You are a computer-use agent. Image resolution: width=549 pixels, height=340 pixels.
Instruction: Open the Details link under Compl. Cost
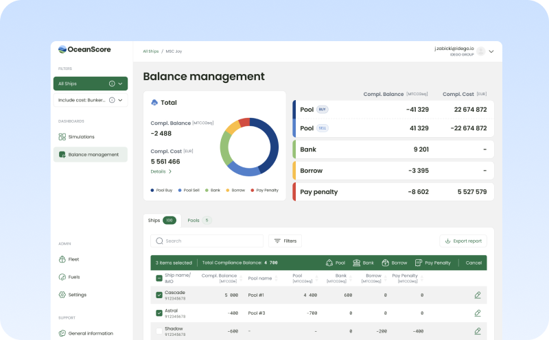point(161,171)
